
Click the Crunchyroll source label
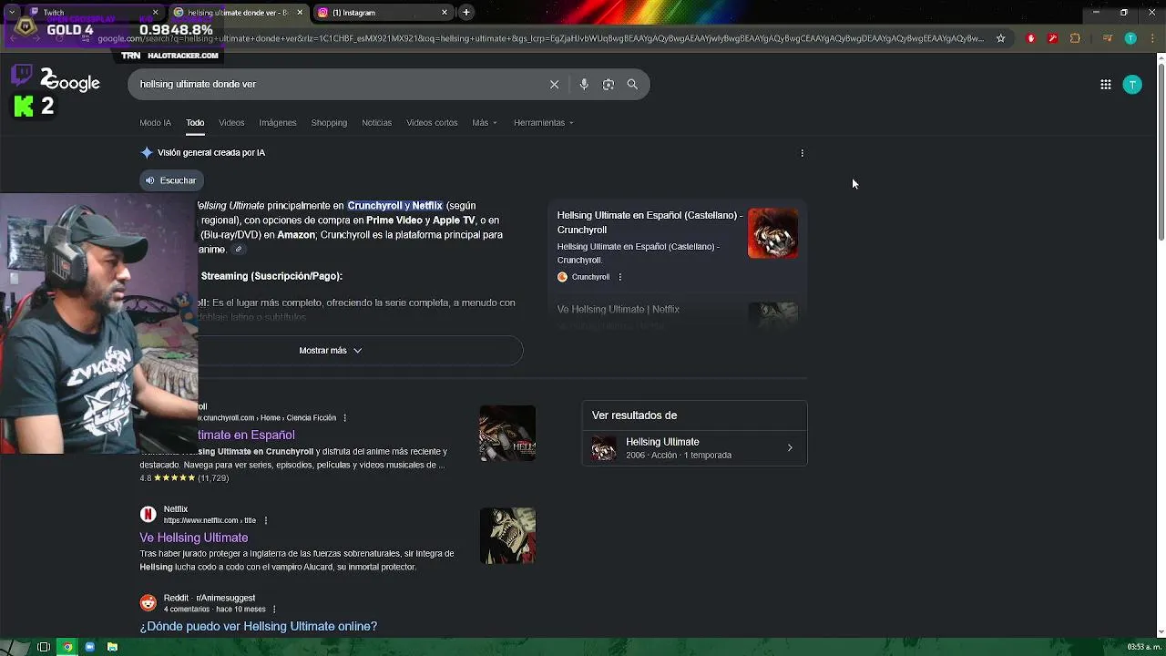(x=590, y=277)
